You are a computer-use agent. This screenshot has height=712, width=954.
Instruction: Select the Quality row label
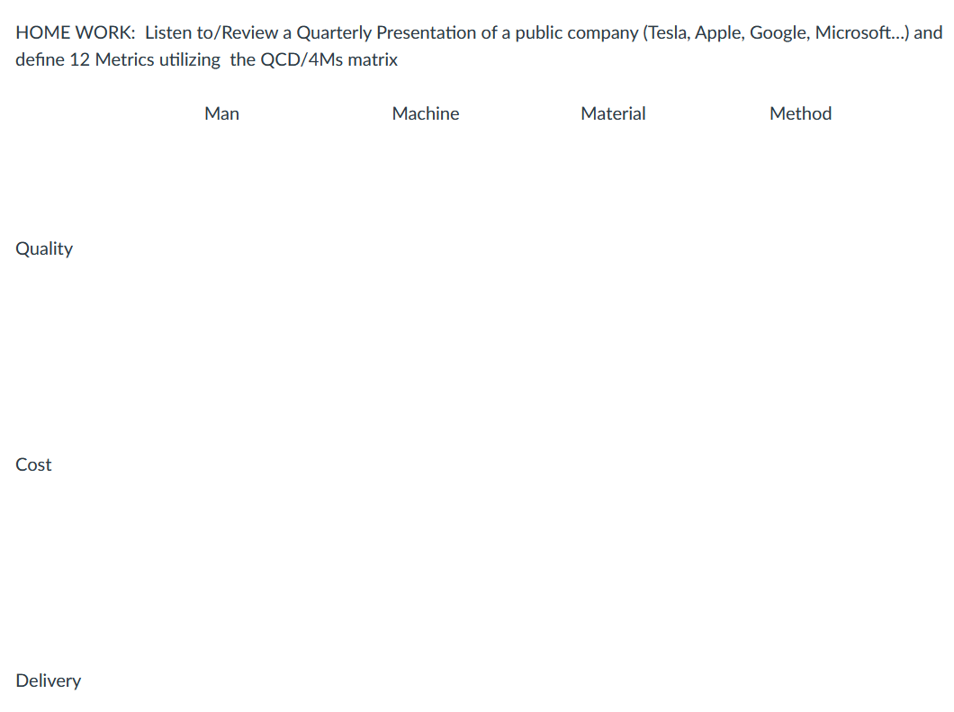pyautogui.click(x=43, y=248)
